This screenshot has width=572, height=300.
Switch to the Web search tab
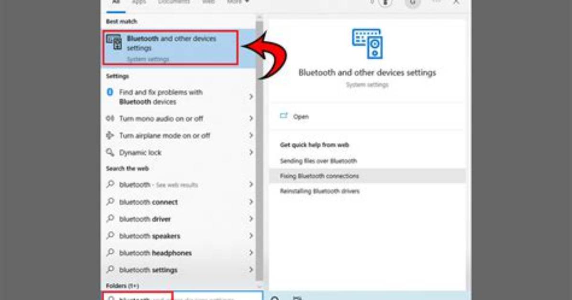pyautogui.click(x=209, y=2)
